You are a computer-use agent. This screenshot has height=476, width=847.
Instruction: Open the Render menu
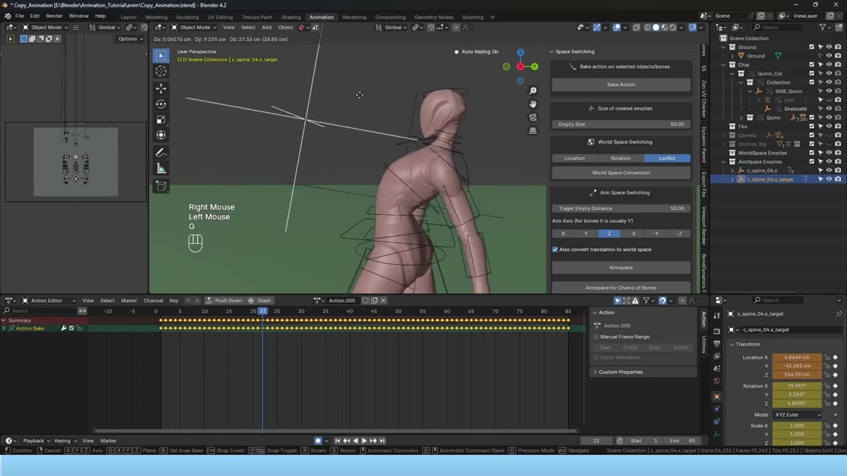tap(54, 16)
